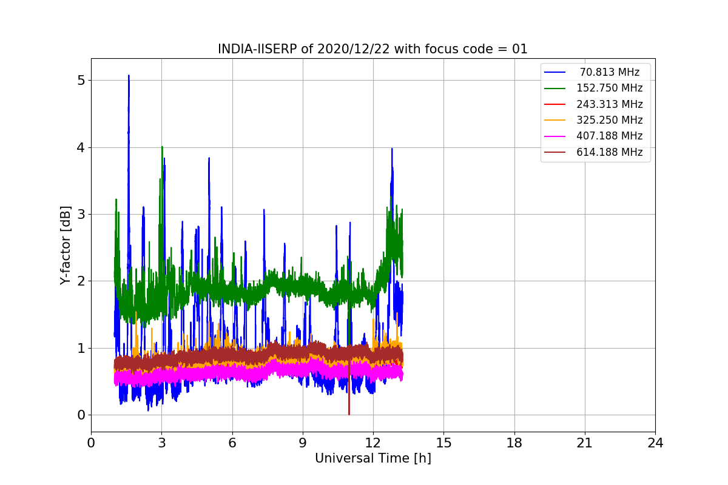728x485 pixels.
Task: Click the x-axis tick label 9
Action: click(x=303, y=443)
